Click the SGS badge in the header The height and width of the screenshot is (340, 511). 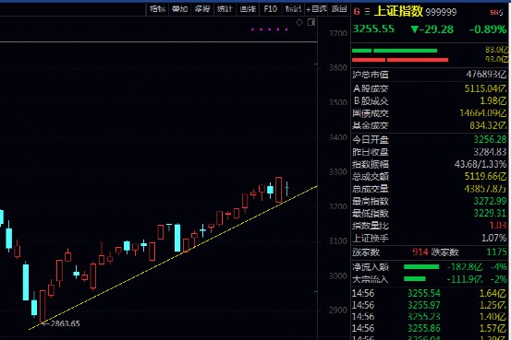[496, 12]
